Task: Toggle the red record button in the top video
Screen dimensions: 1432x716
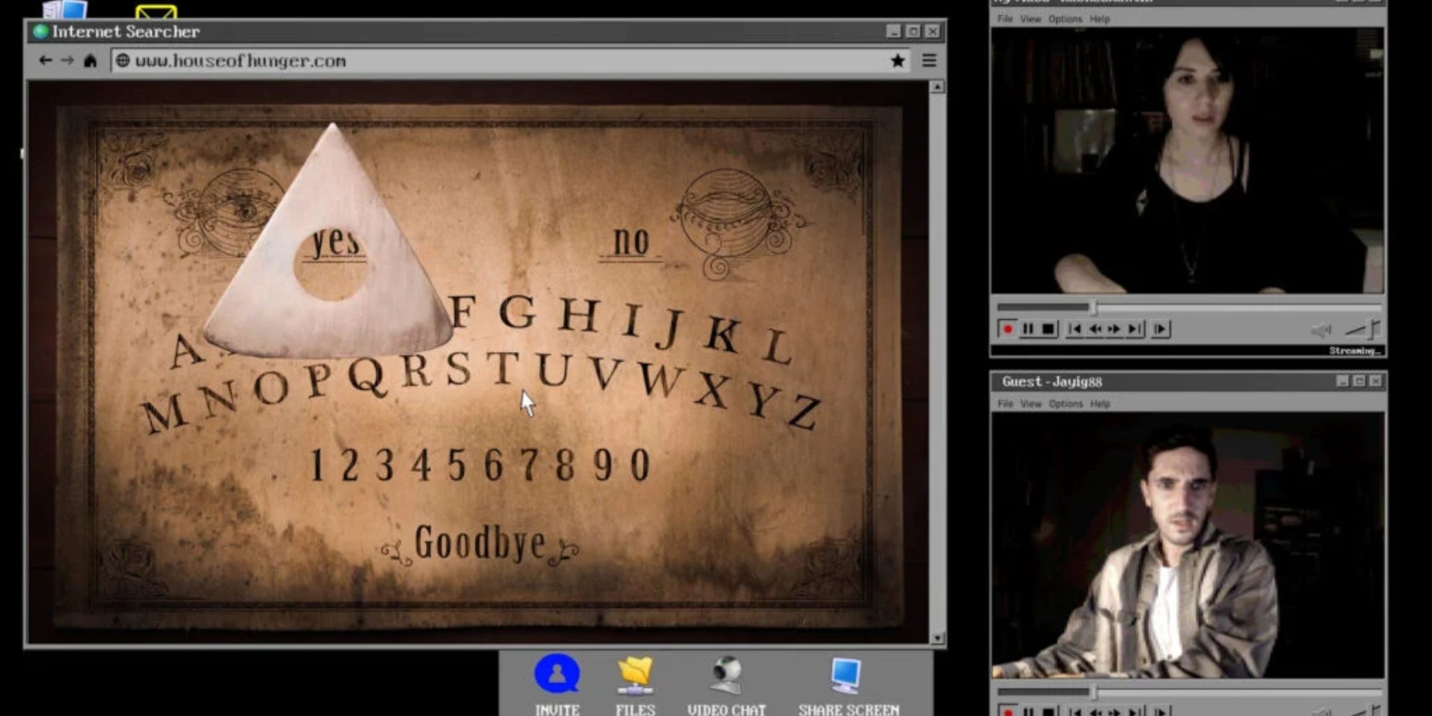Action: point(1008,329)
